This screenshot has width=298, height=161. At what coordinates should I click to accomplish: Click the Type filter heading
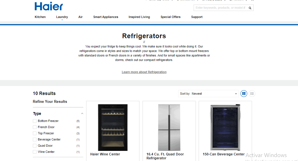[37, 114]
